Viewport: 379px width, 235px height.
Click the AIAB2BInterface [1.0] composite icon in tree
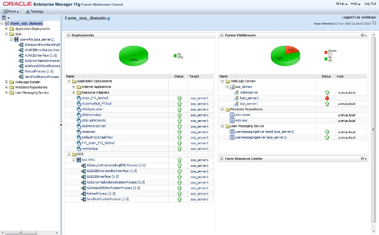pos(21,55)
